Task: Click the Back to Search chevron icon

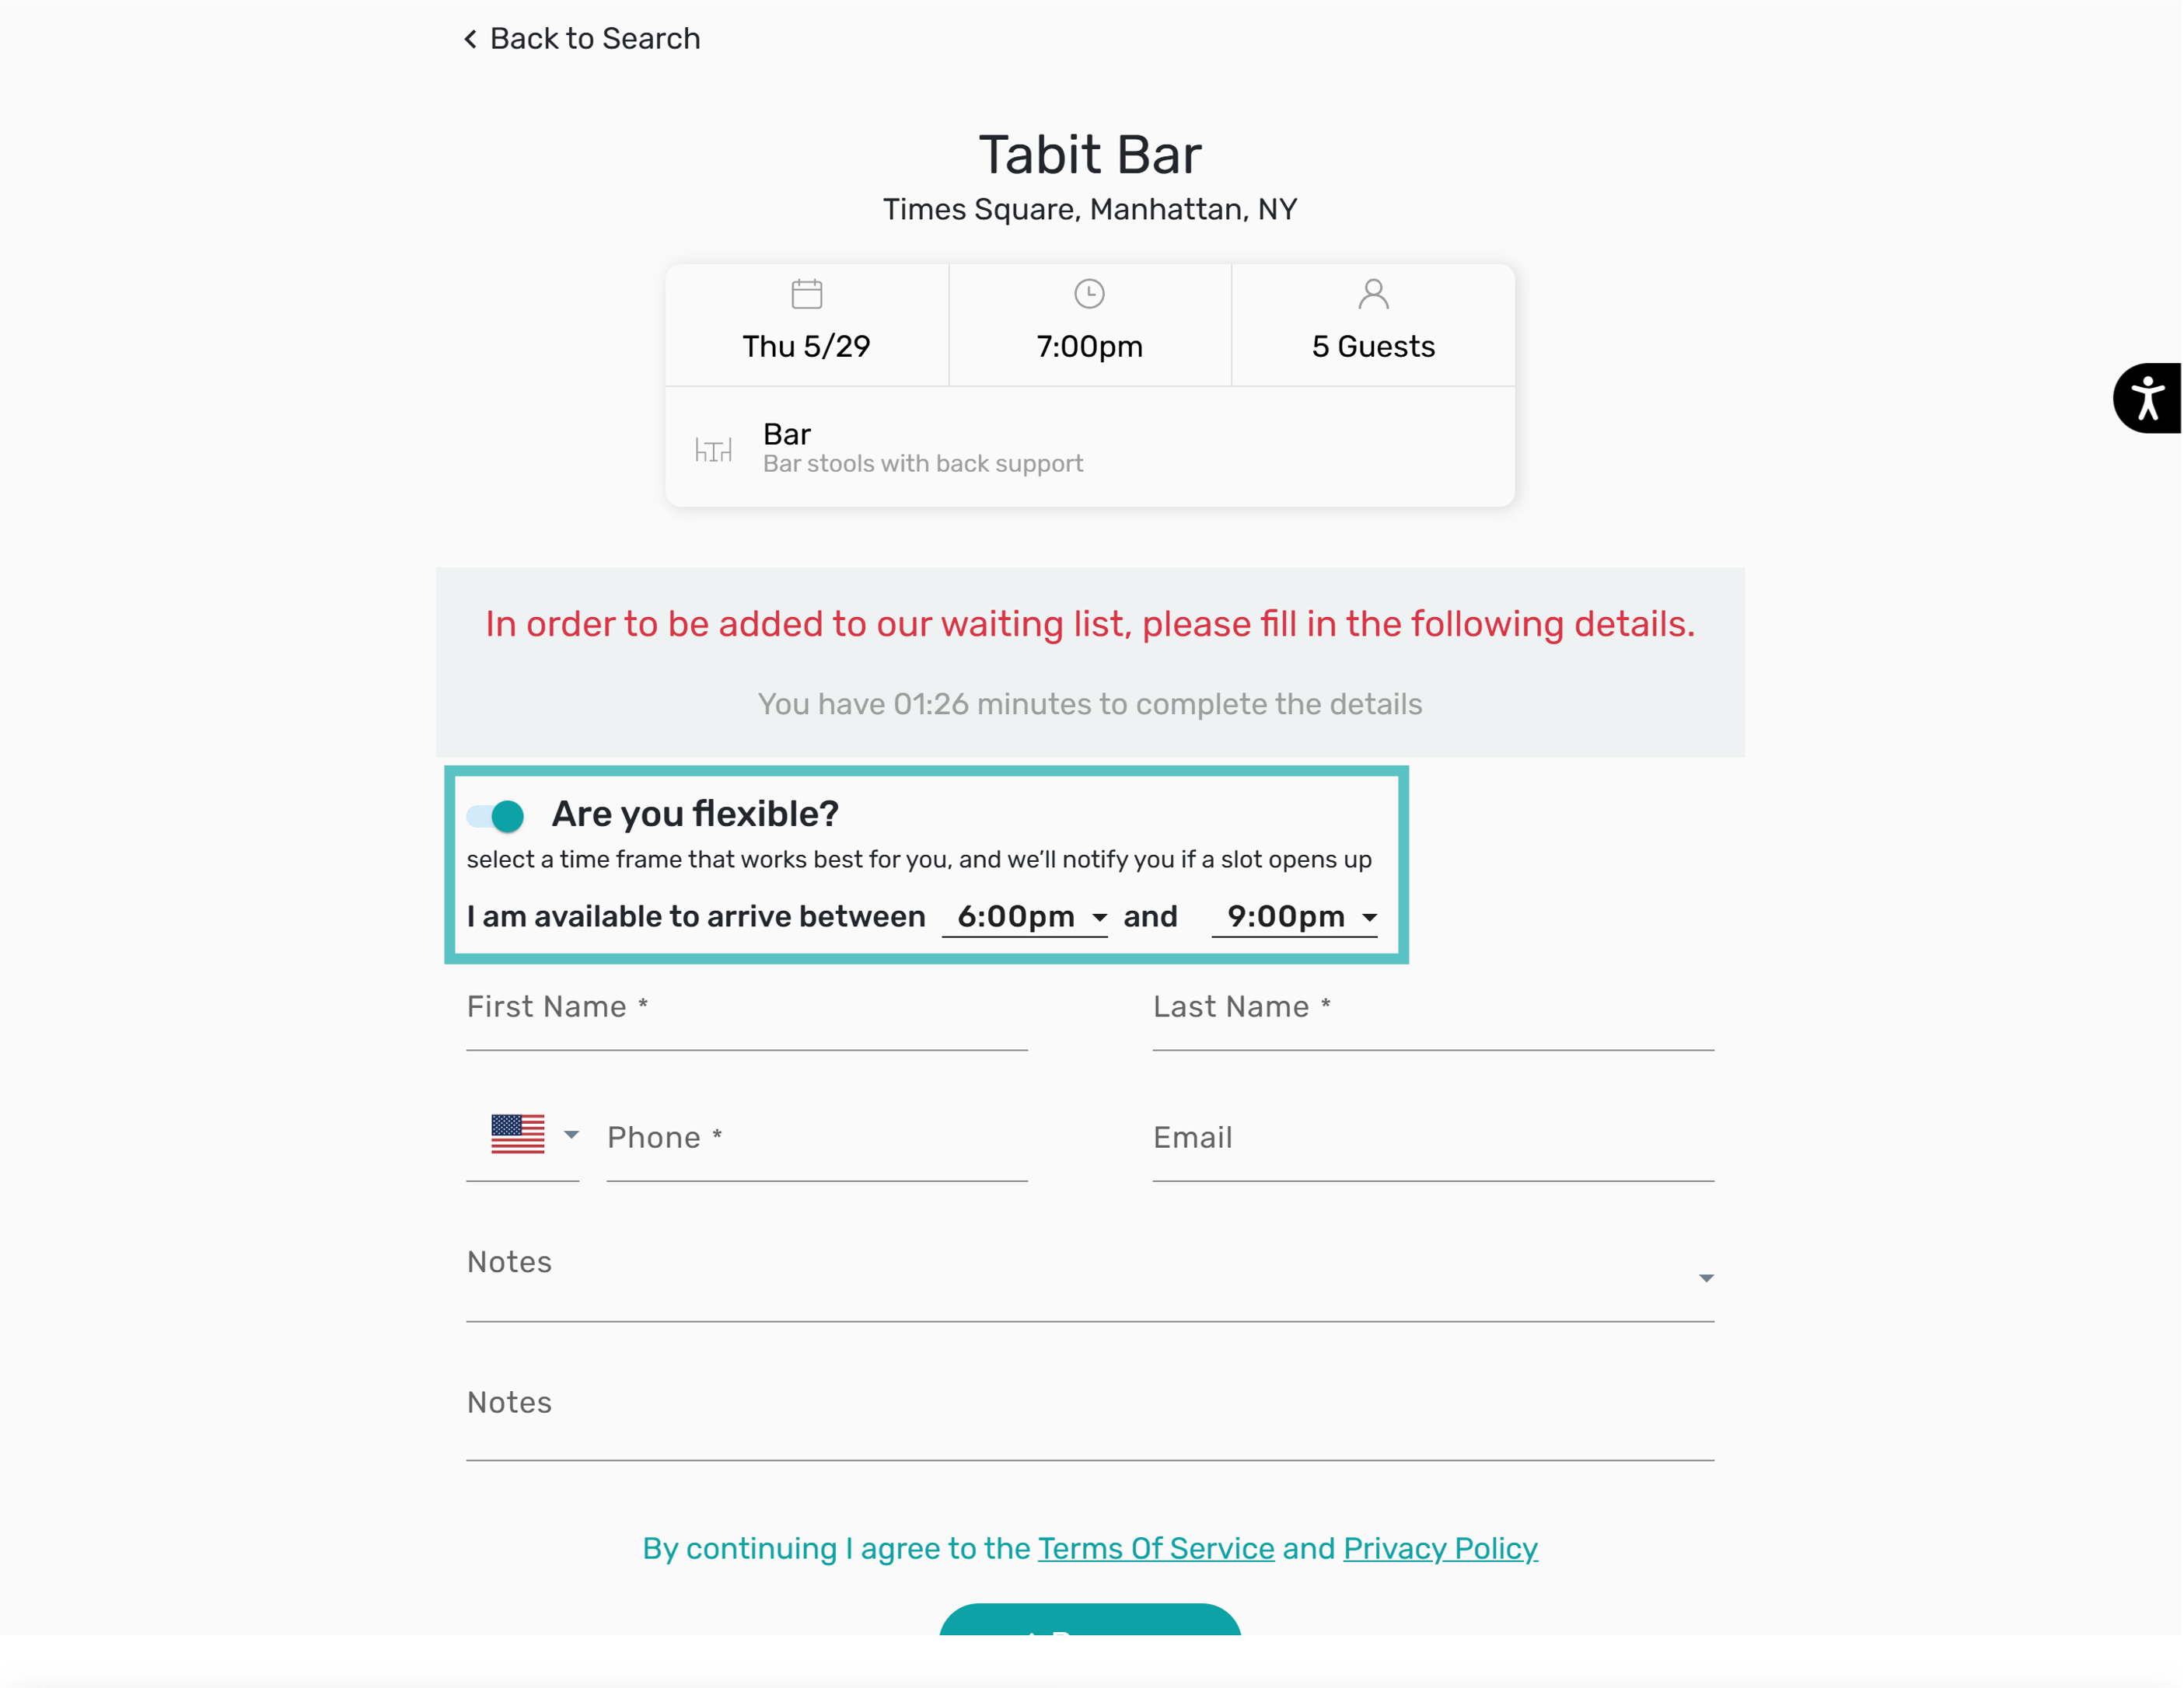Action: coord(470,39)
